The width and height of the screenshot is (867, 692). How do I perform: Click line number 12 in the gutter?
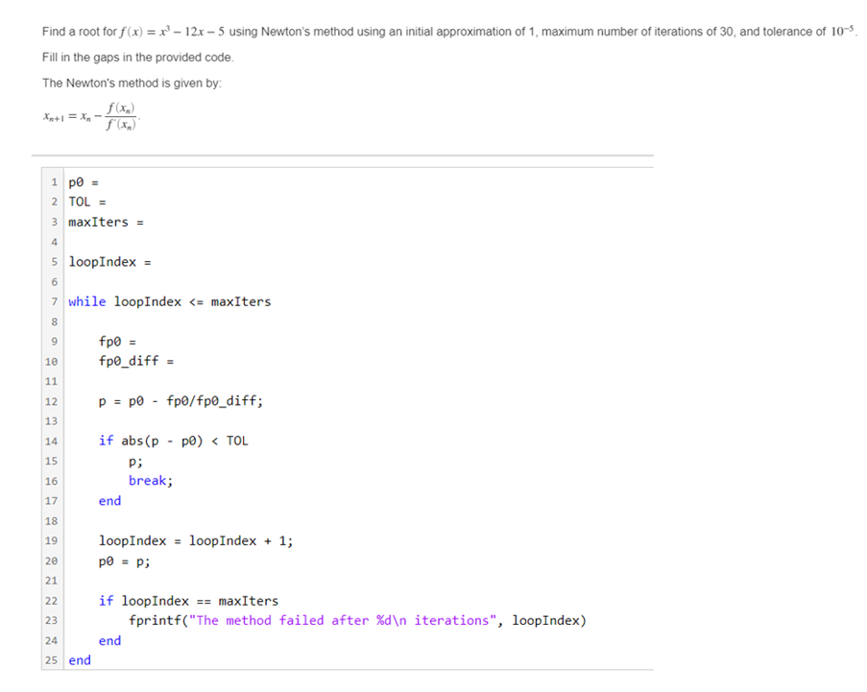click(x=51, y=400)
